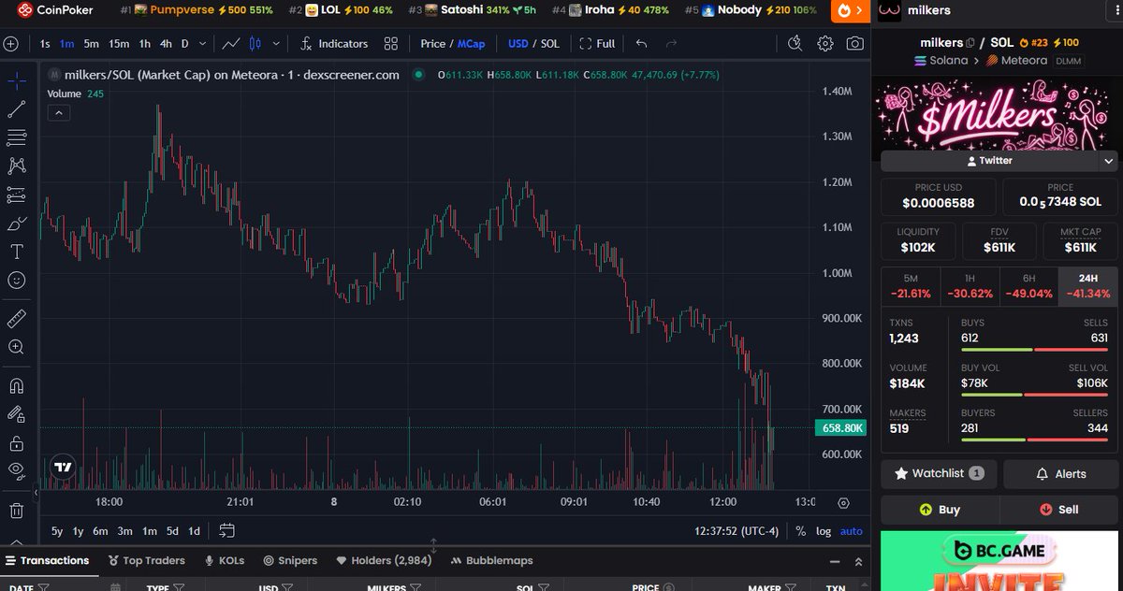Open the Bubblemaps tab
Screen dimensions: 1123x591
click(492, 561)
